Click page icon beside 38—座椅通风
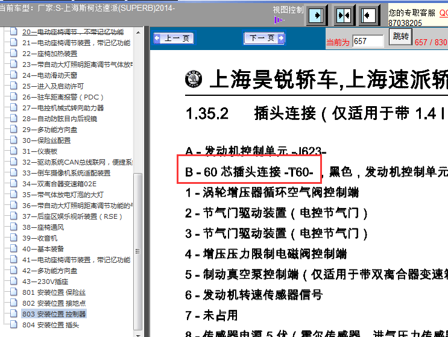Screen dimensions: 448x337 click(13, 227)
